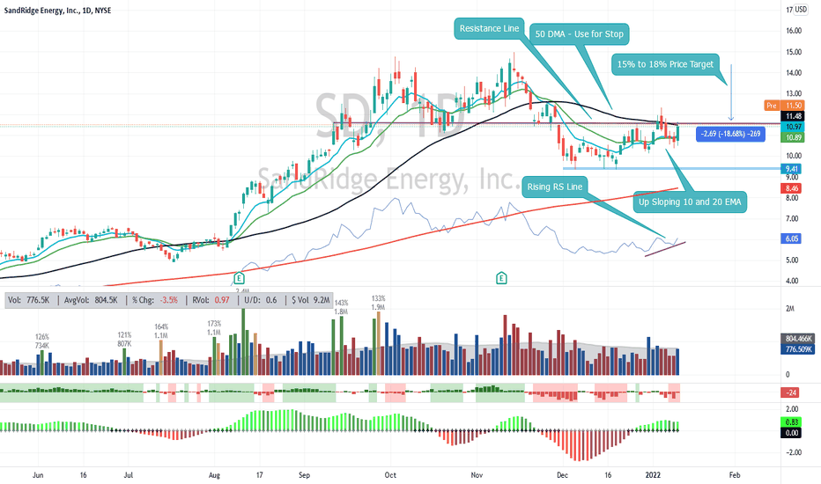Click the 2022 label on the time axis
This screenshot has height=484, width=821.
(x=653, y=475)
